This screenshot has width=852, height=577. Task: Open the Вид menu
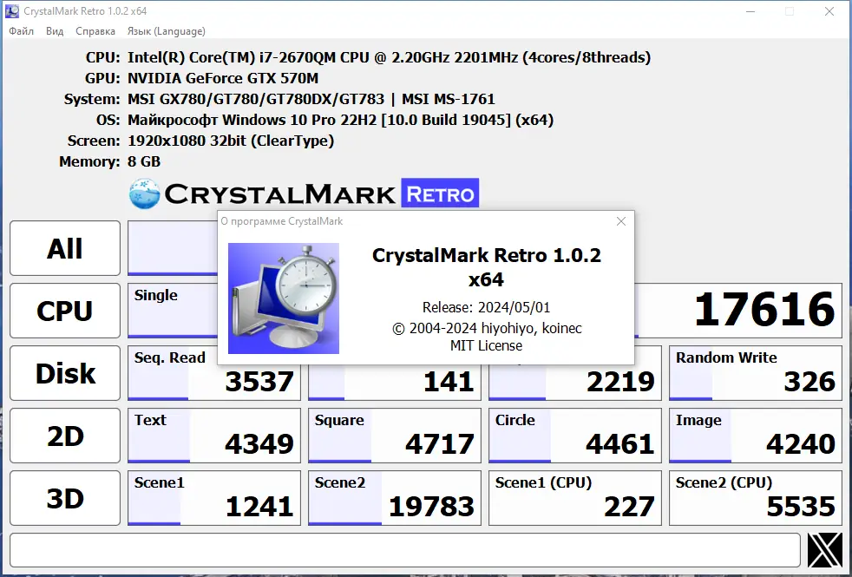click(55, 31)
